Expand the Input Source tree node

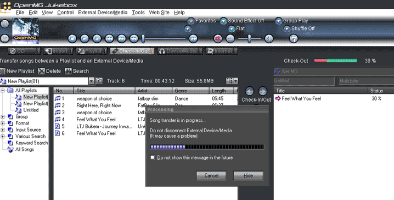tap(3, 130)
